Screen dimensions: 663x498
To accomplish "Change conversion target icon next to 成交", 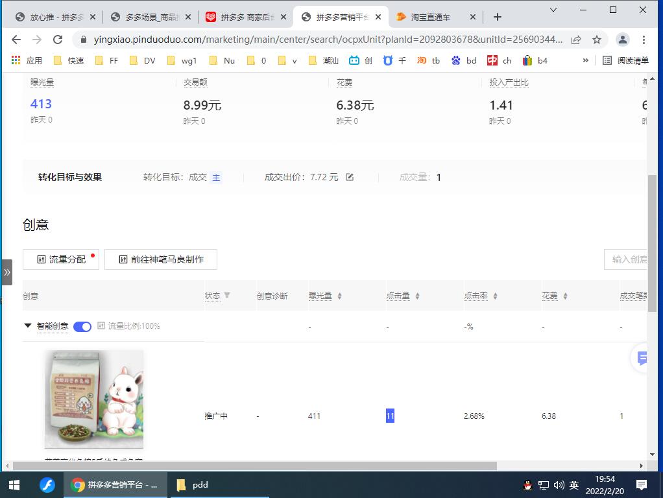I will 216,178.
